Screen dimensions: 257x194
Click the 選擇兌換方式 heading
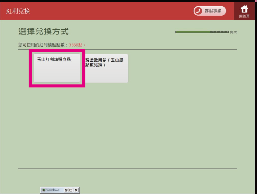[x=43, y=31]
